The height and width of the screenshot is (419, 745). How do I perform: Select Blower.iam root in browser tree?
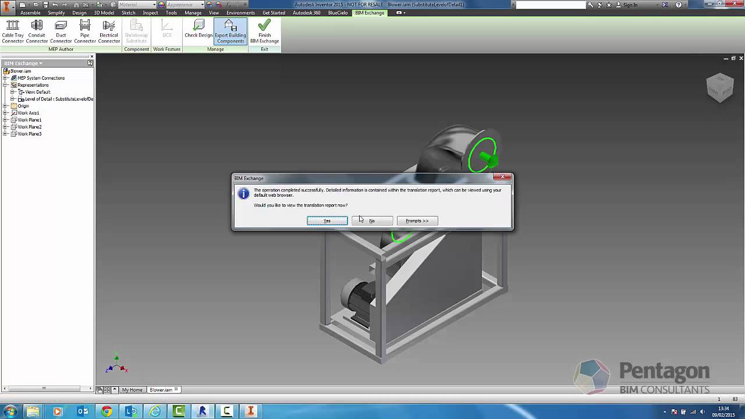pos(20,71)
